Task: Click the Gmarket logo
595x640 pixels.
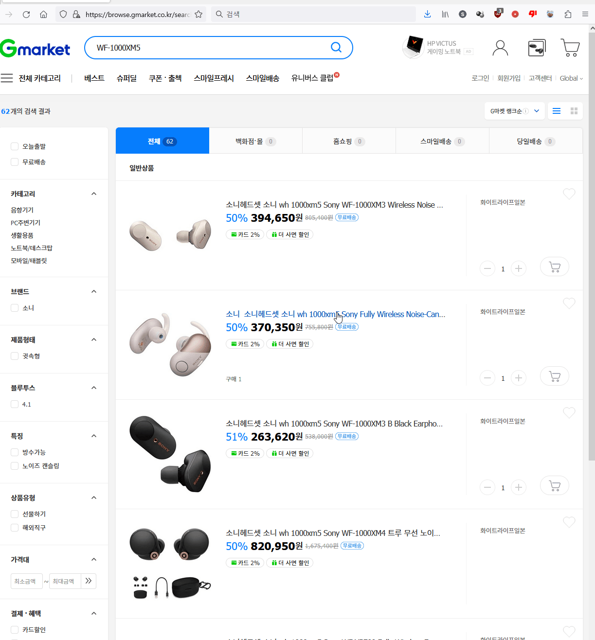Action: 35,48
